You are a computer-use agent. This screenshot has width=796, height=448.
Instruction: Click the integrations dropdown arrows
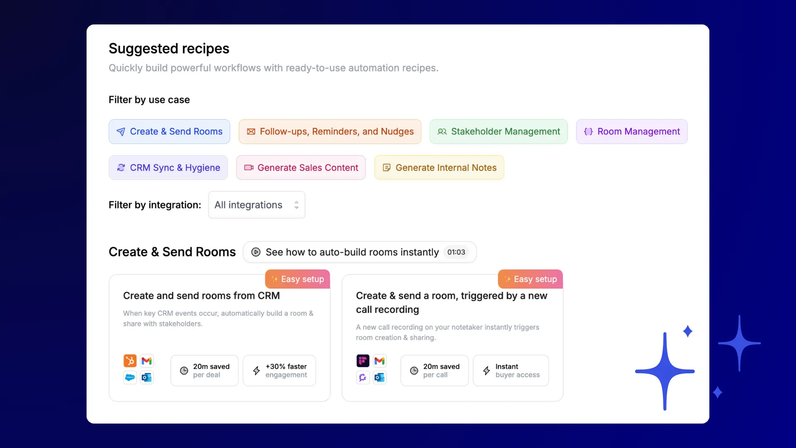tap(296, 205)
